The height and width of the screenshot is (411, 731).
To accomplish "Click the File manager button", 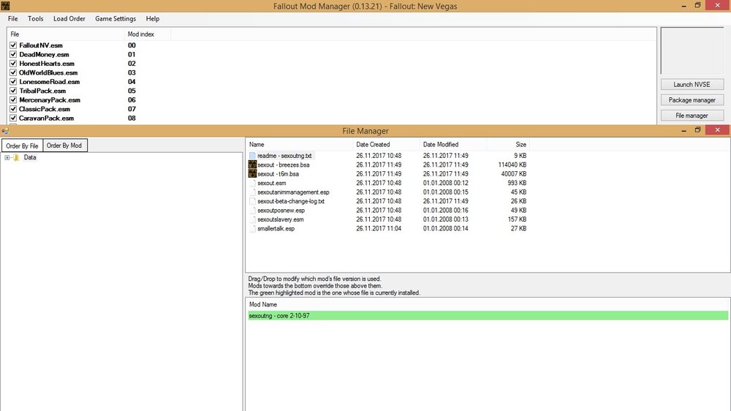I will pyautogui.click(x=692, y=116).
